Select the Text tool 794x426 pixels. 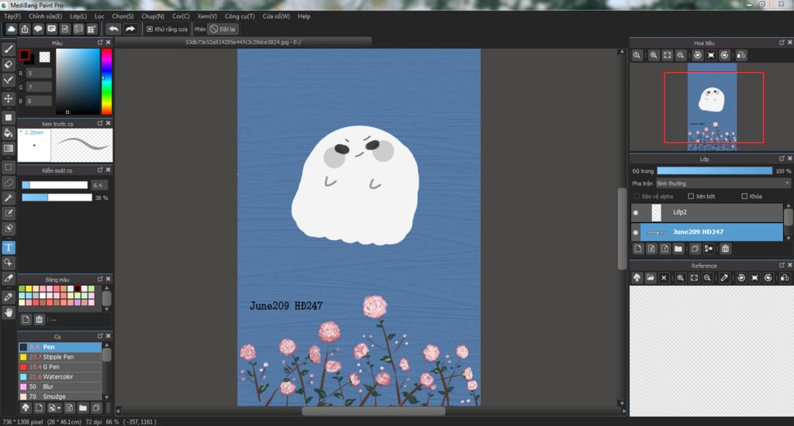9,247
